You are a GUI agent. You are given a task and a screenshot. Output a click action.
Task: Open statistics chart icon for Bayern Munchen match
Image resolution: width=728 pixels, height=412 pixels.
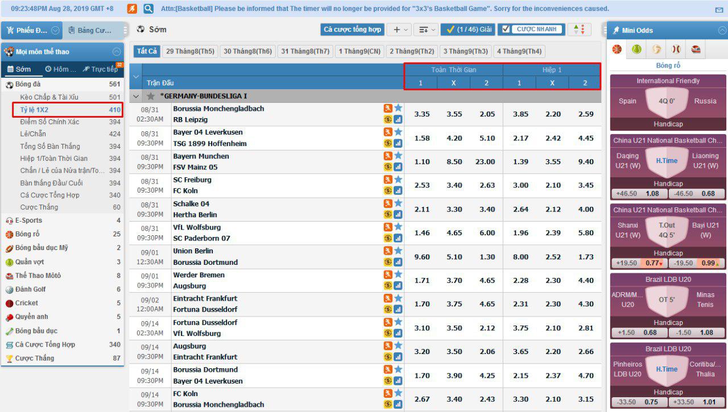point(398,167)
